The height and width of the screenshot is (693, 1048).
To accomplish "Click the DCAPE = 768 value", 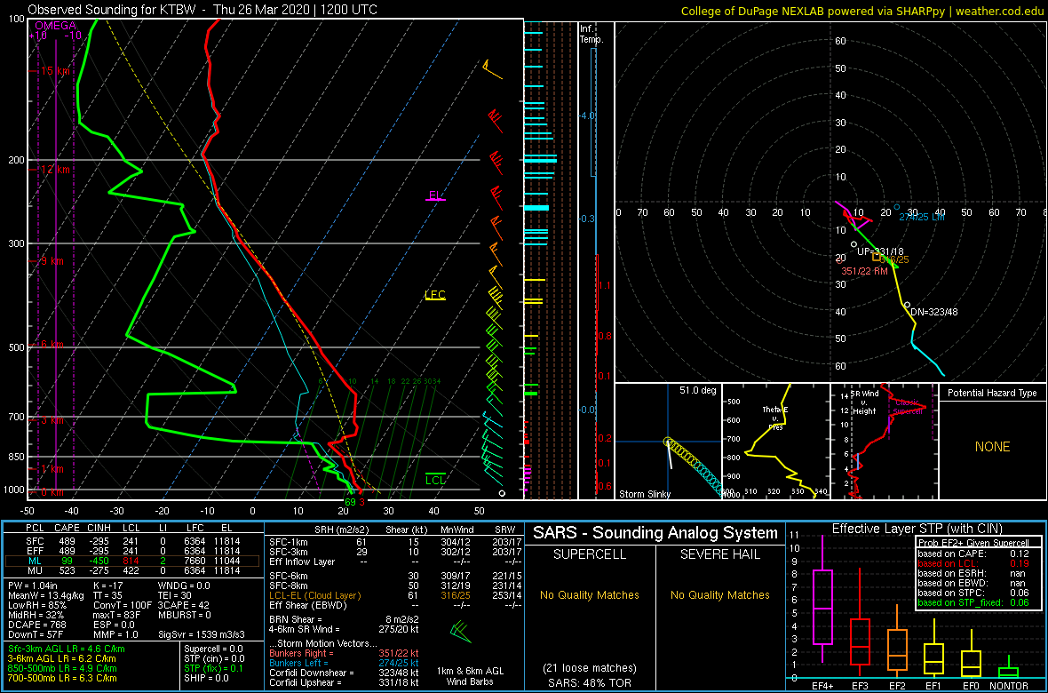I will (36, 626).
